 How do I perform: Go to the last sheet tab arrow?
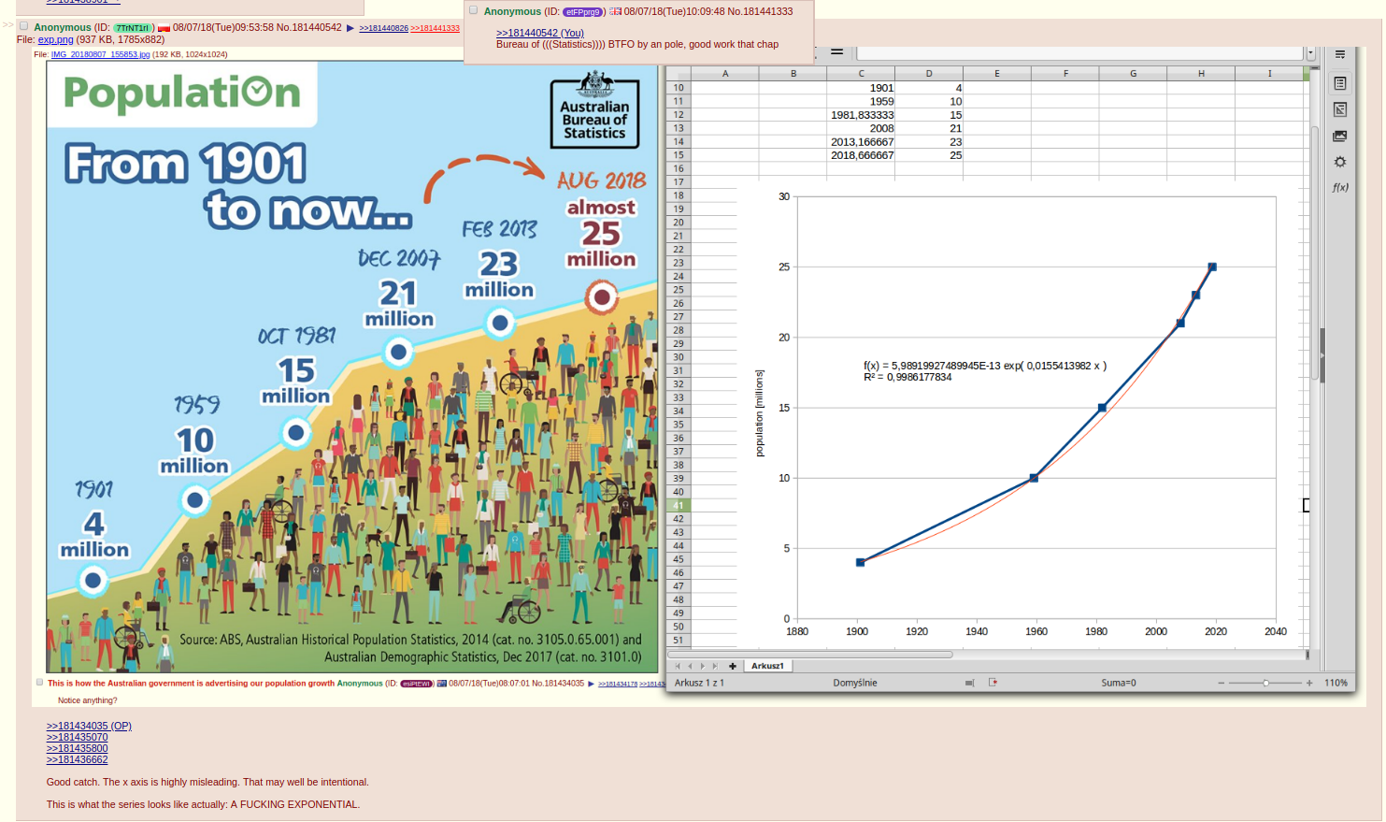(715, 666)
